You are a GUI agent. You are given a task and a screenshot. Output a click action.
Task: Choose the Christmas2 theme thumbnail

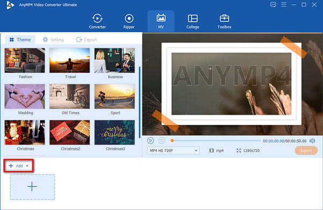[x=69, y=132]
